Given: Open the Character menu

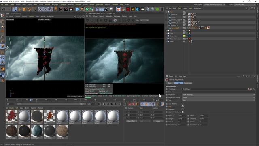Looking at the screenshot, I should click(63, 4).
